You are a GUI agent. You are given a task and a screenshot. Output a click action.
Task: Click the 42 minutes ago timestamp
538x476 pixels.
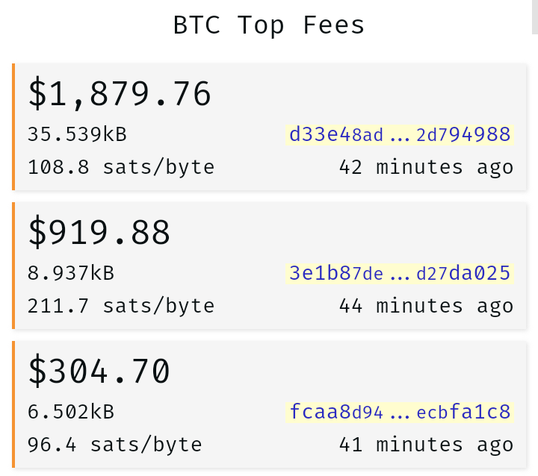pyautogui.click(x=426, y=168)
